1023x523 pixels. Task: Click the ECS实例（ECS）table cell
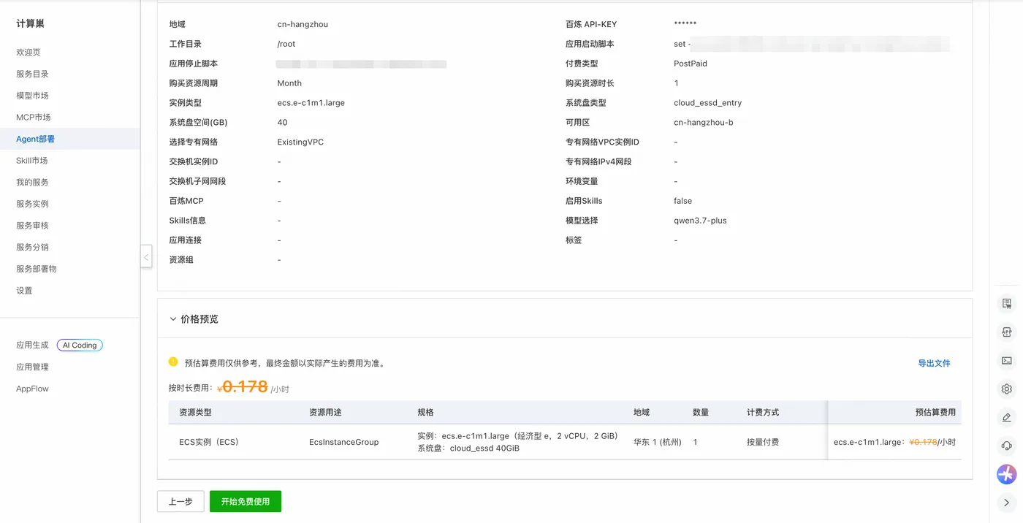pos(209,442)
